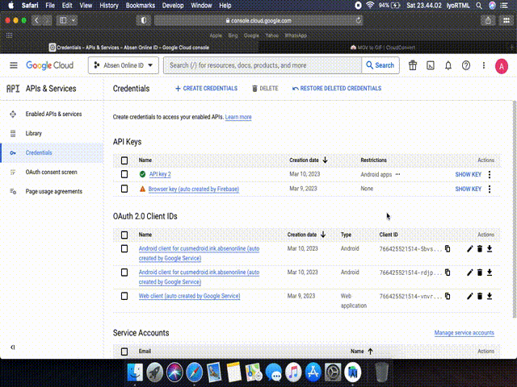
Task: Open actions menu for Browser key
Action: tap(490, 189)
